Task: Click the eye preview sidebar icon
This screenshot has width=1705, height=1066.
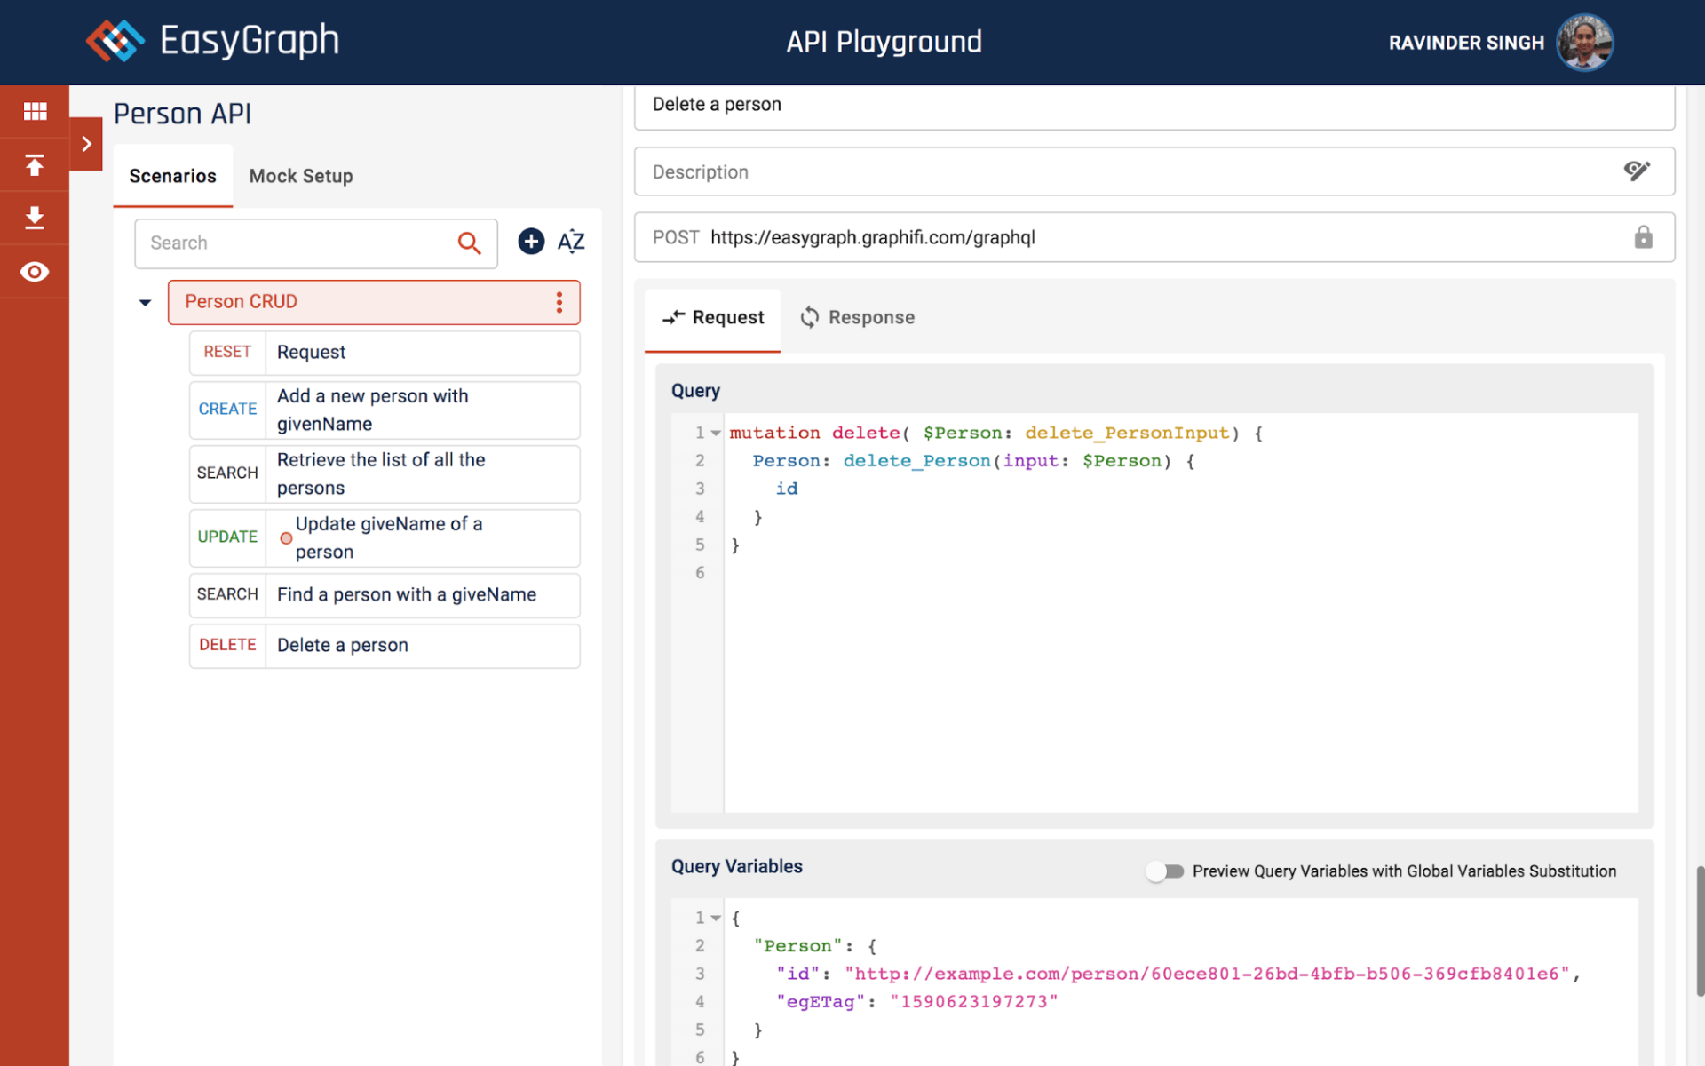Action: point(35,272)
